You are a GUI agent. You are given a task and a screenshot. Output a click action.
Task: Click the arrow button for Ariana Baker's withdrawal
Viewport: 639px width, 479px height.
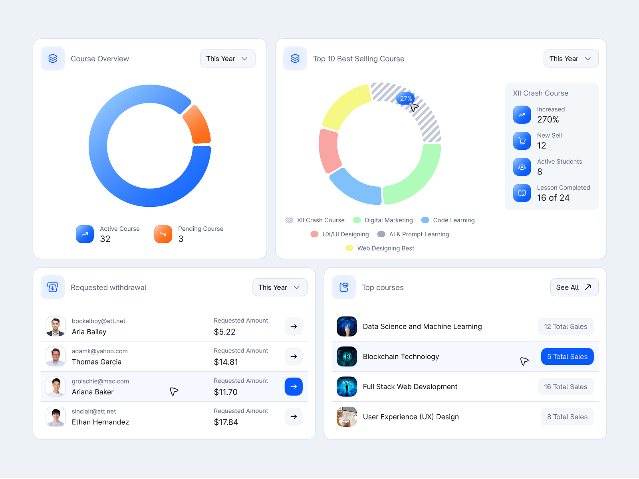pyautogui.click(x=294, y=386)
